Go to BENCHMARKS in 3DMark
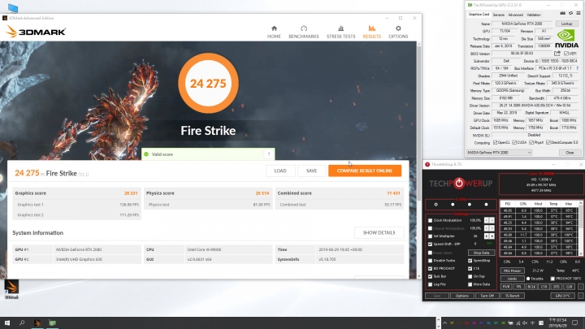 pyautogui.click(x=304, y=32)
